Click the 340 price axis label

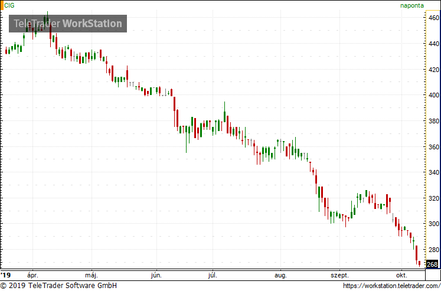click(x=435, y=172)
